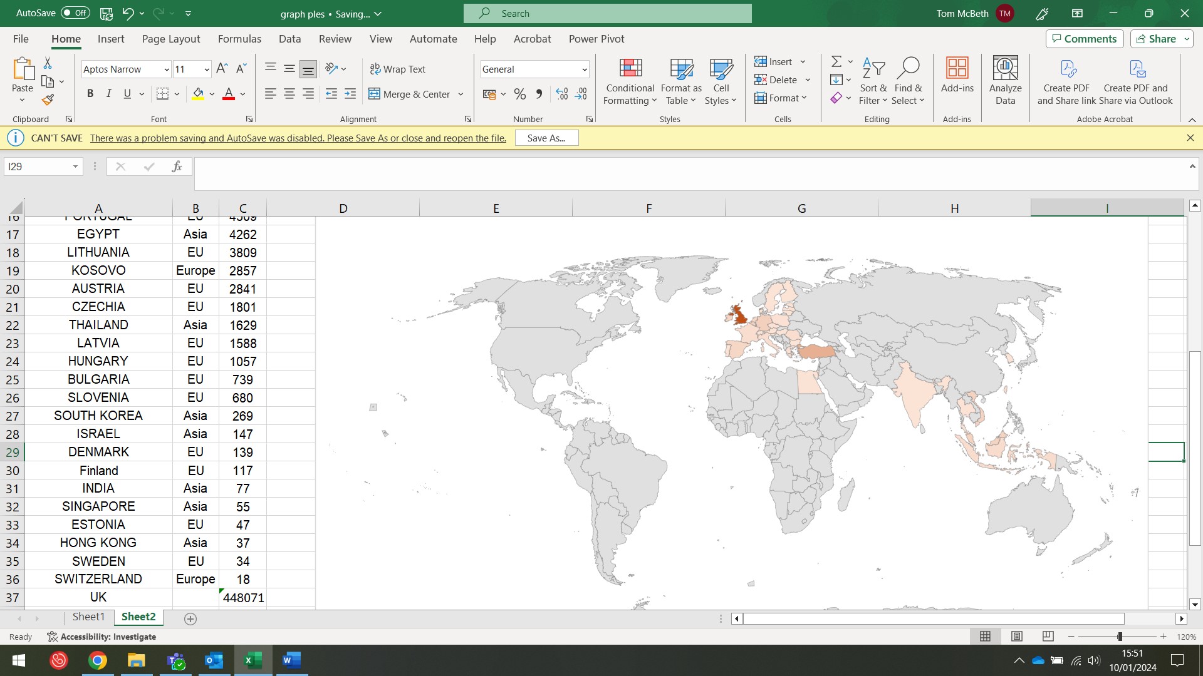
Task: Click the Save As... button in warning bar
Action: click(x=546, y=138)
